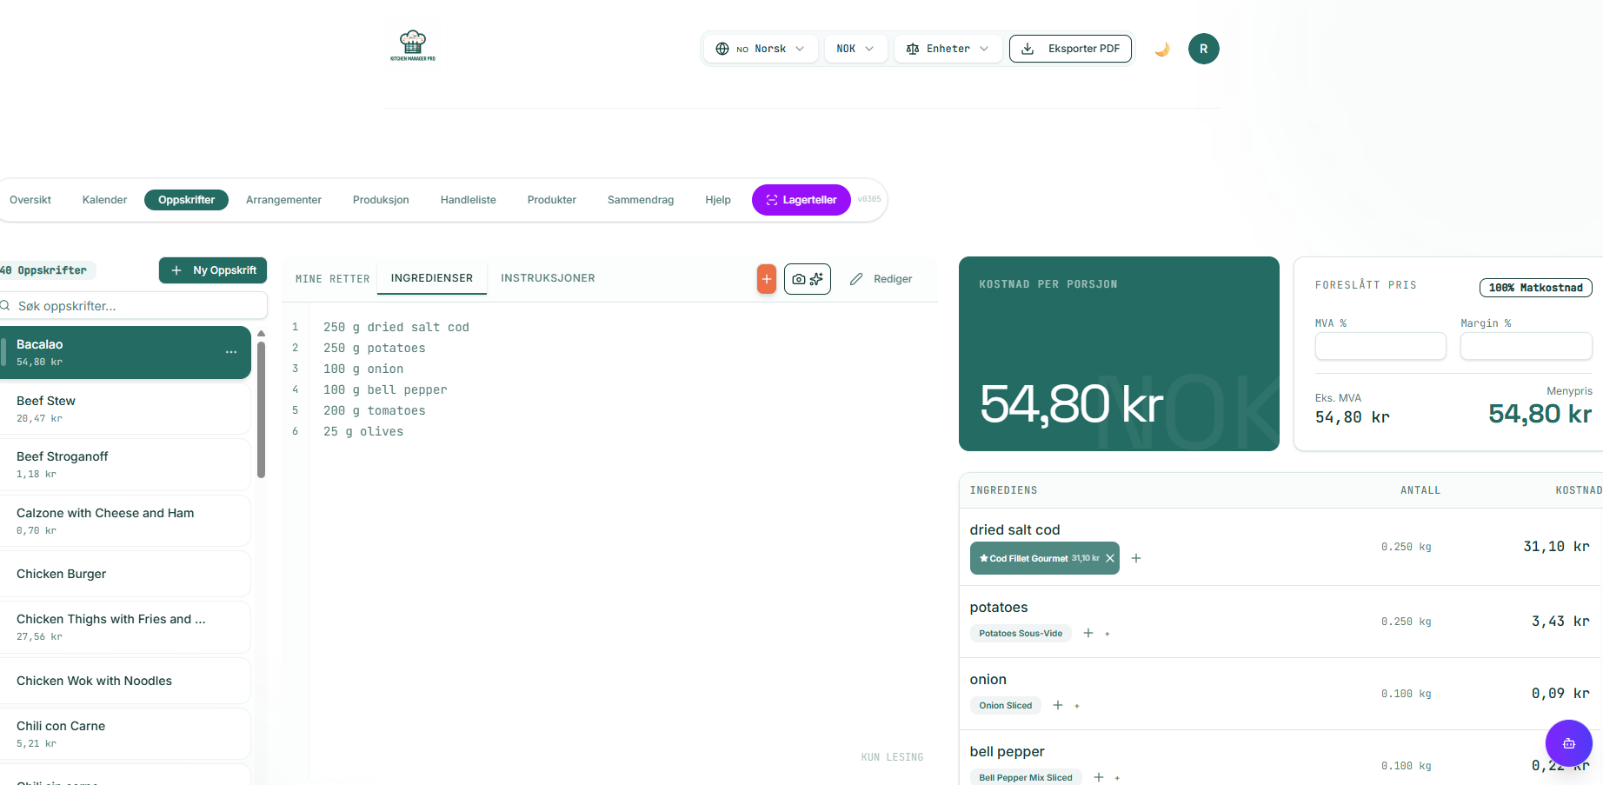Click the orange plus add button
Image resolution: width=1603 pixels, height=785 pixels.
pyautogui.click(x=766, y=279)
